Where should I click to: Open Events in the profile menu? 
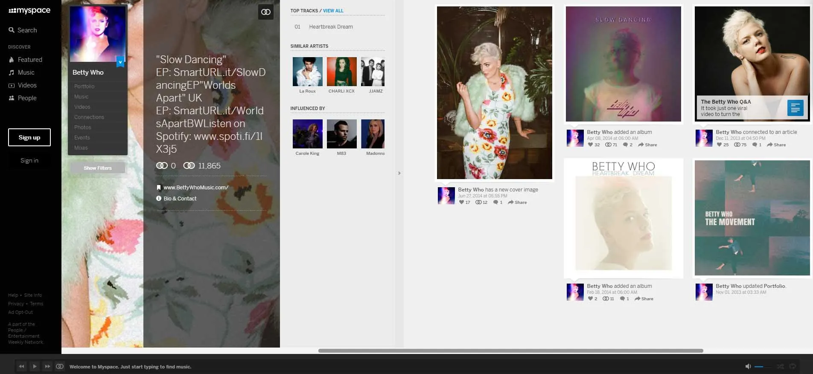click(82, 138)
